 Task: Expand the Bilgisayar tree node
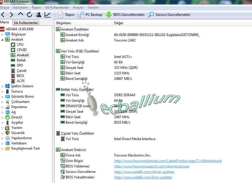pyautogui.click(x=2, y=34)
